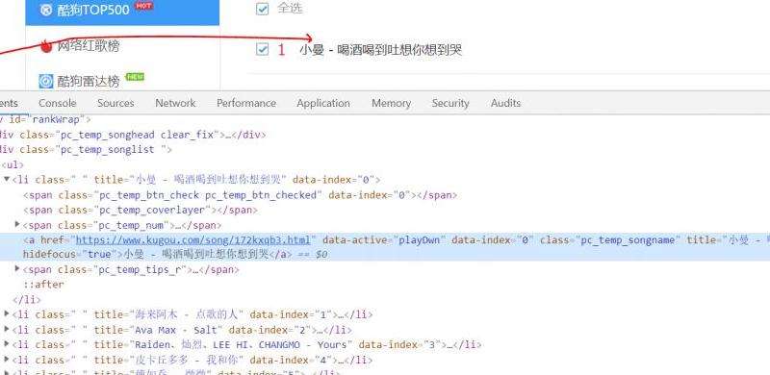This screenshot has height=375, width=770.
Task: Switch to the Sources tab
Action: point(115,103)
